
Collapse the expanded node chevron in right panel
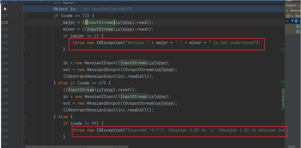click(x=287, y=21)
